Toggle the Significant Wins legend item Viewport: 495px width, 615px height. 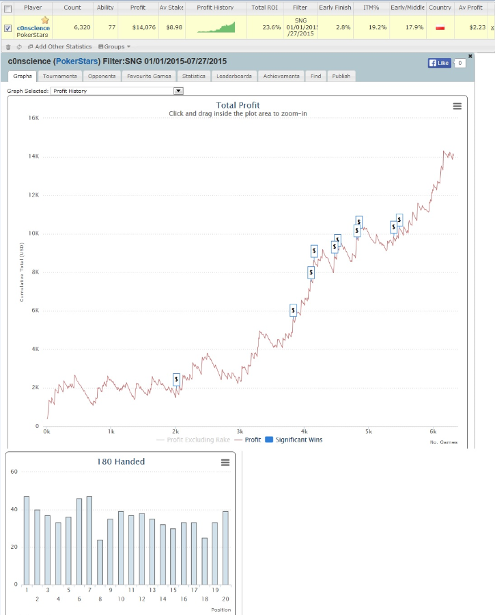294,440
